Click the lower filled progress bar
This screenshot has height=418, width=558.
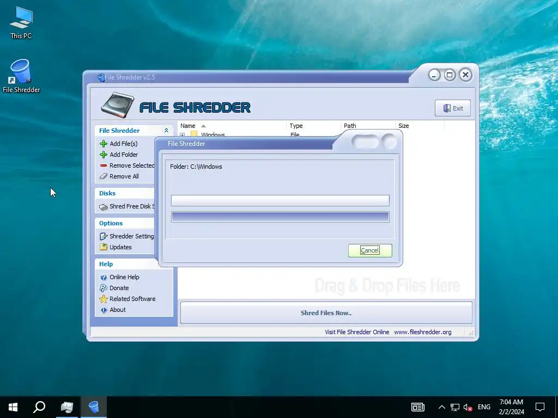tap(280, 217)
